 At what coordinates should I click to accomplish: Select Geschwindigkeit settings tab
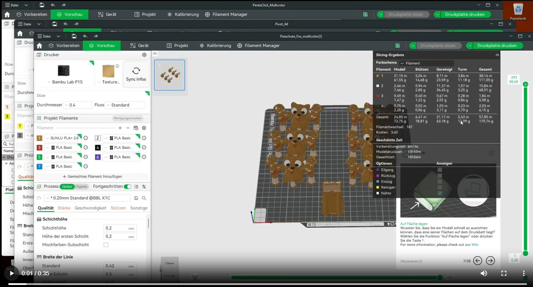tap(91, 208)
